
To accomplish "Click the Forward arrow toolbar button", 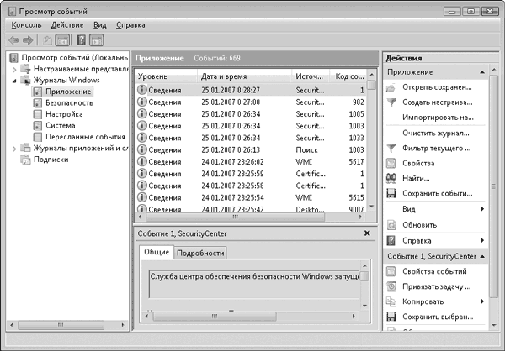I will tap(29, 39).
